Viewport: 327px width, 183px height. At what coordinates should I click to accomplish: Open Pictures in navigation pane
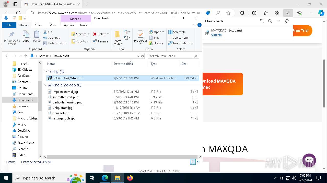23,137
